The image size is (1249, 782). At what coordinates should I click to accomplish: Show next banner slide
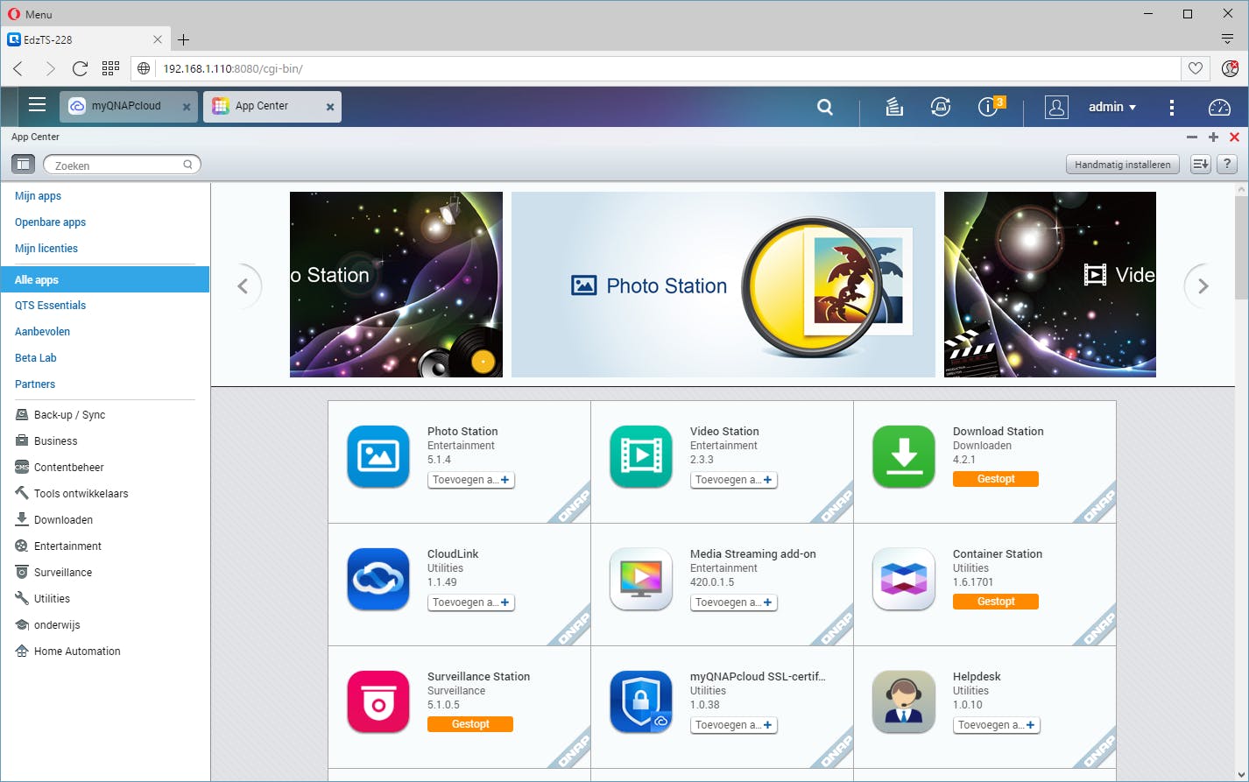(1203, 285)
